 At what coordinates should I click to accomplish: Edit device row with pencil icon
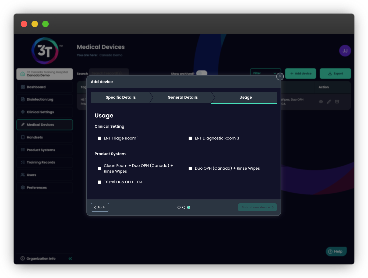(x=329, y=102)
